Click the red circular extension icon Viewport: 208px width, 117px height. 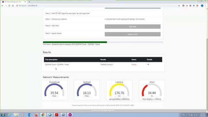[183, 6]
